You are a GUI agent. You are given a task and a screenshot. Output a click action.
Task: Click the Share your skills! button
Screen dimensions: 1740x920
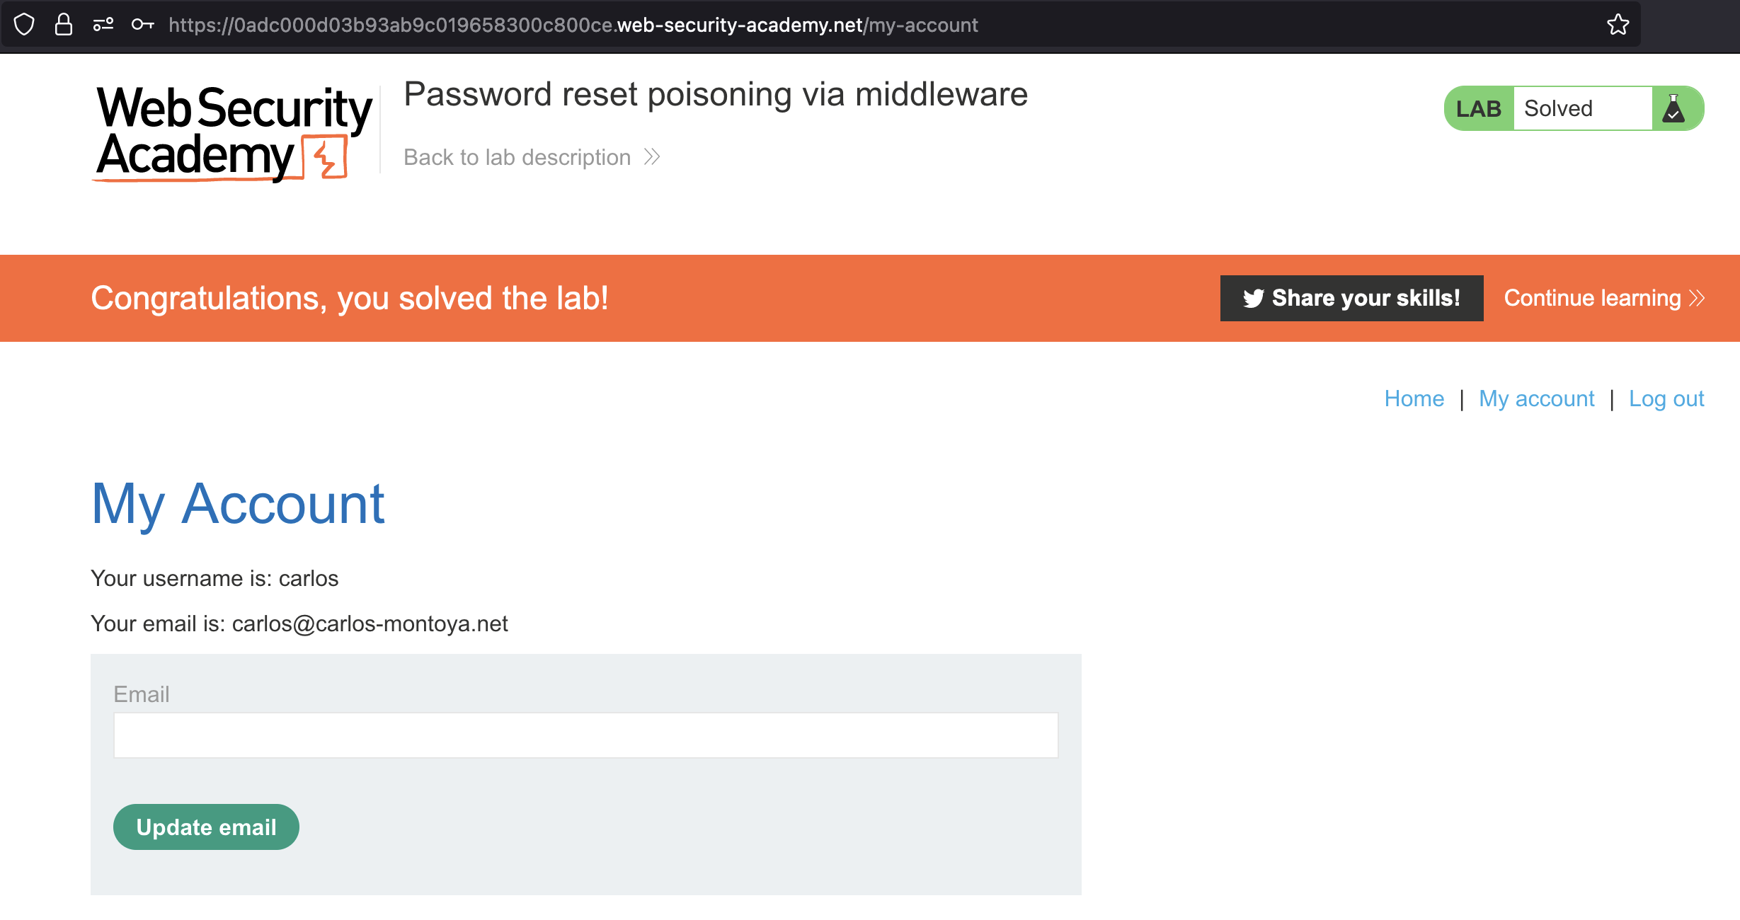[x=1351, y=298]
